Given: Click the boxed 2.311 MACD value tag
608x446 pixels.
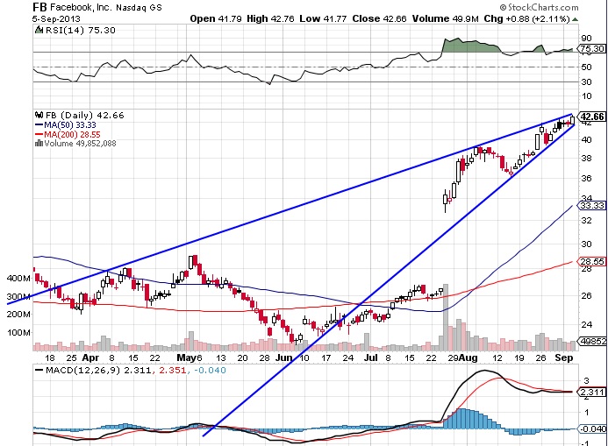Looking at the screenshot, I should point(592,393).
